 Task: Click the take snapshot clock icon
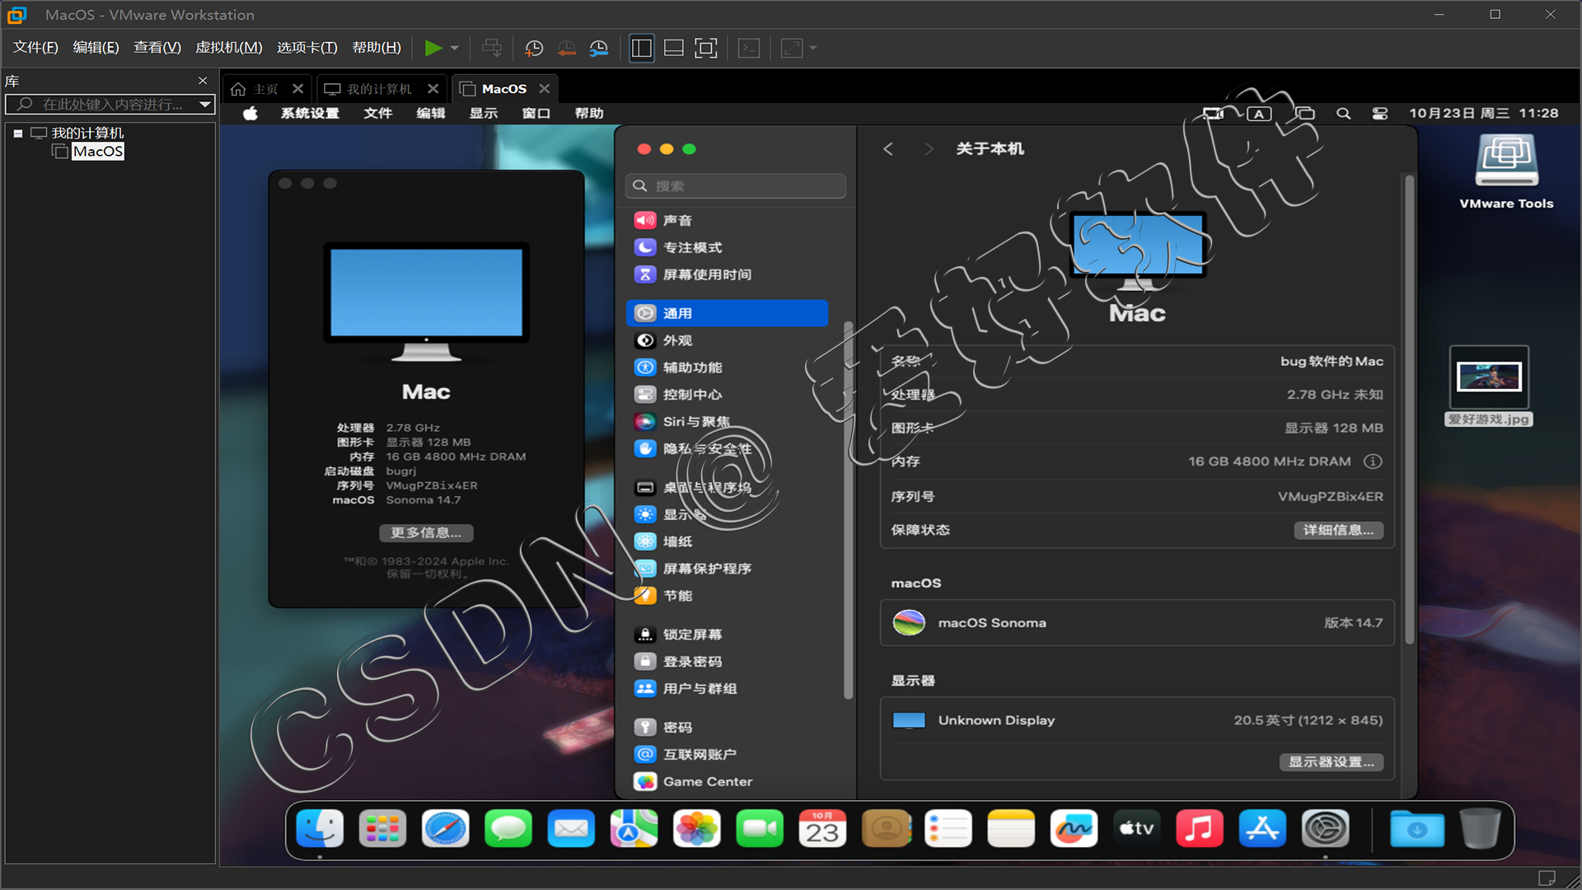534,48
